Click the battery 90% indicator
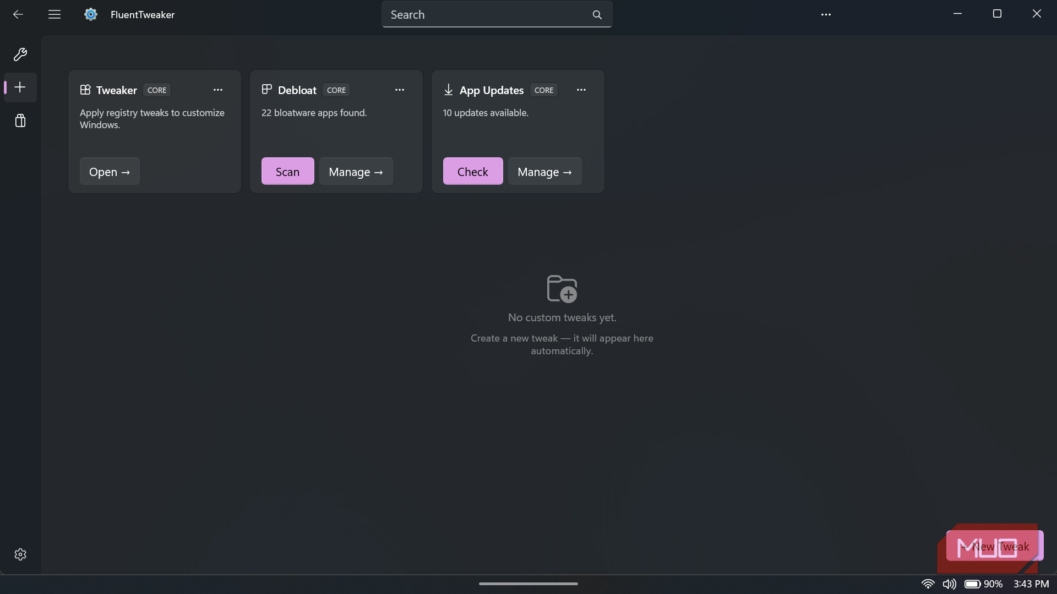Viewport: 1057px width, 594px height. tap(984, 584)
